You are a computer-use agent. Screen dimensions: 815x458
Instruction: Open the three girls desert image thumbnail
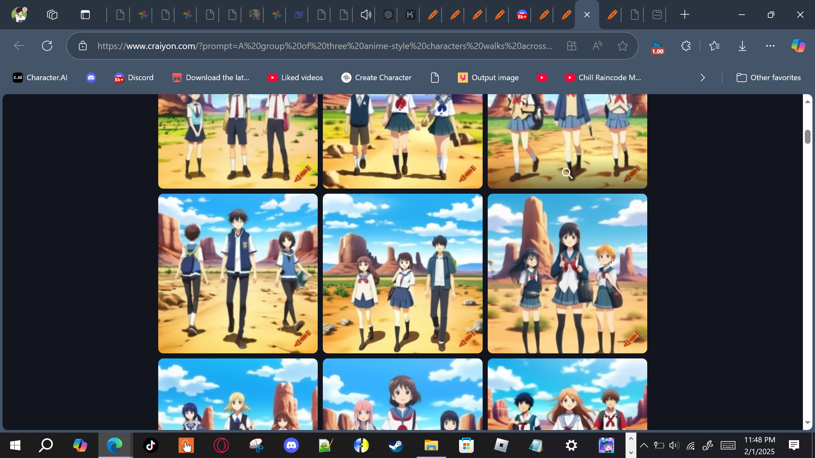[x=567, y=274]
